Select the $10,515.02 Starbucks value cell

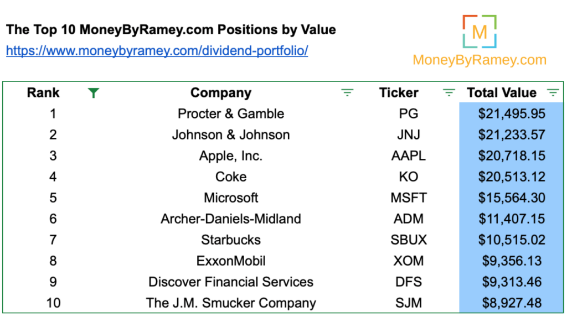tap(511, 240)
